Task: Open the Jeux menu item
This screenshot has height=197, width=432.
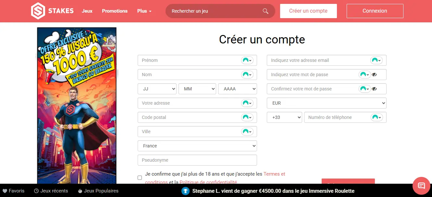Action: (x=87, y=11)
